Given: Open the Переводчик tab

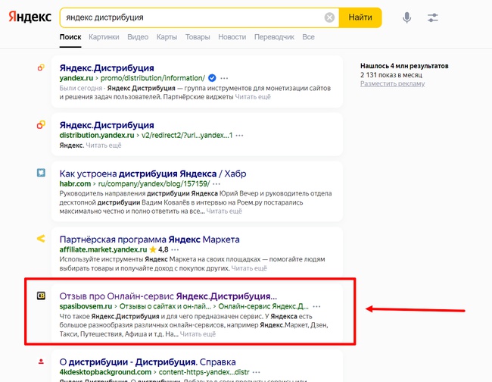Looking at the screenshot, I should [274, 37].
